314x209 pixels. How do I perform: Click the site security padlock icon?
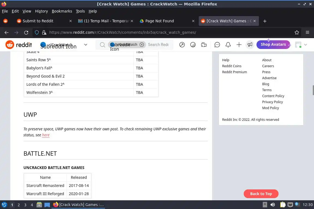click(44, 32)
